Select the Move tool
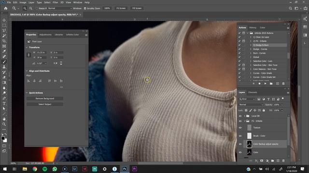The height and width of the screenshot is (173, 309). click(4, 20)
